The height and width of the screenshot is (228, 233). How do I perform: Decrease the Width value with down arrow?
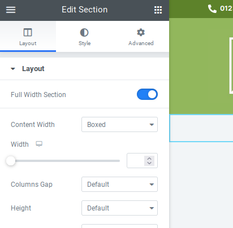[149, 163]
